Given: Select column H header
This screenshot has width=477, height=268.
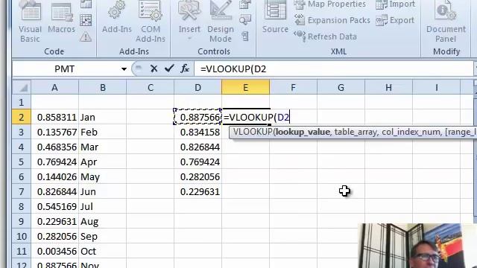Looking at the screenshot, I should (x=388, y=88).
